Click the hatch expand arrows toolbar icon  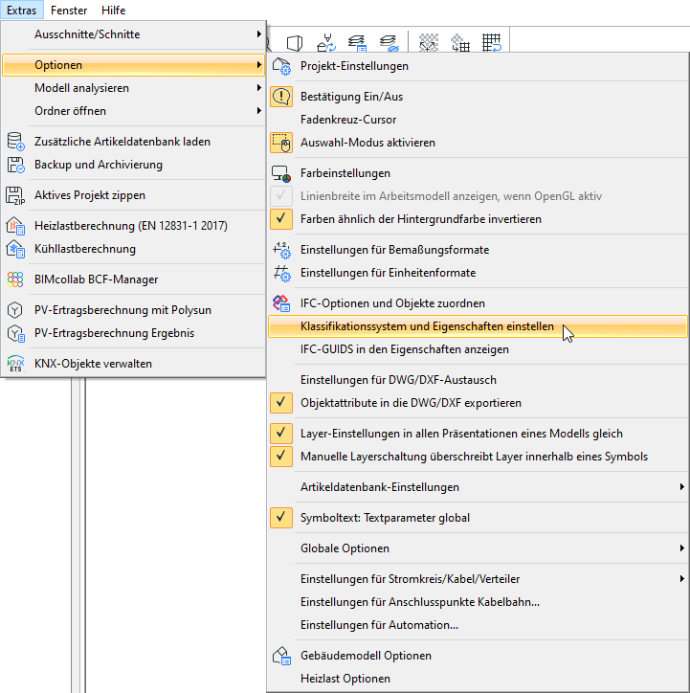click(x=429, y=43)
